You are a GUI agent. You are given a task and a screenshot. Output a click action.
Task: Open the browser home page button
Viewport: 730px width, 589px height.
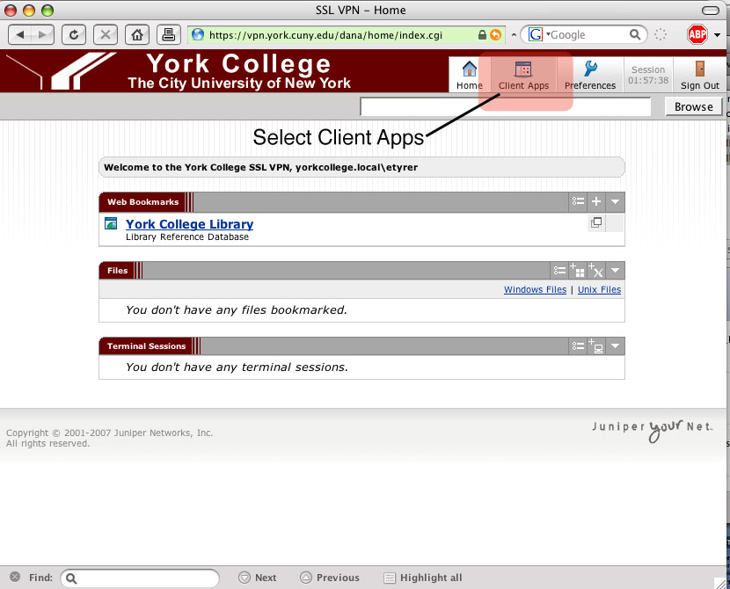click(x=137, y=35)
